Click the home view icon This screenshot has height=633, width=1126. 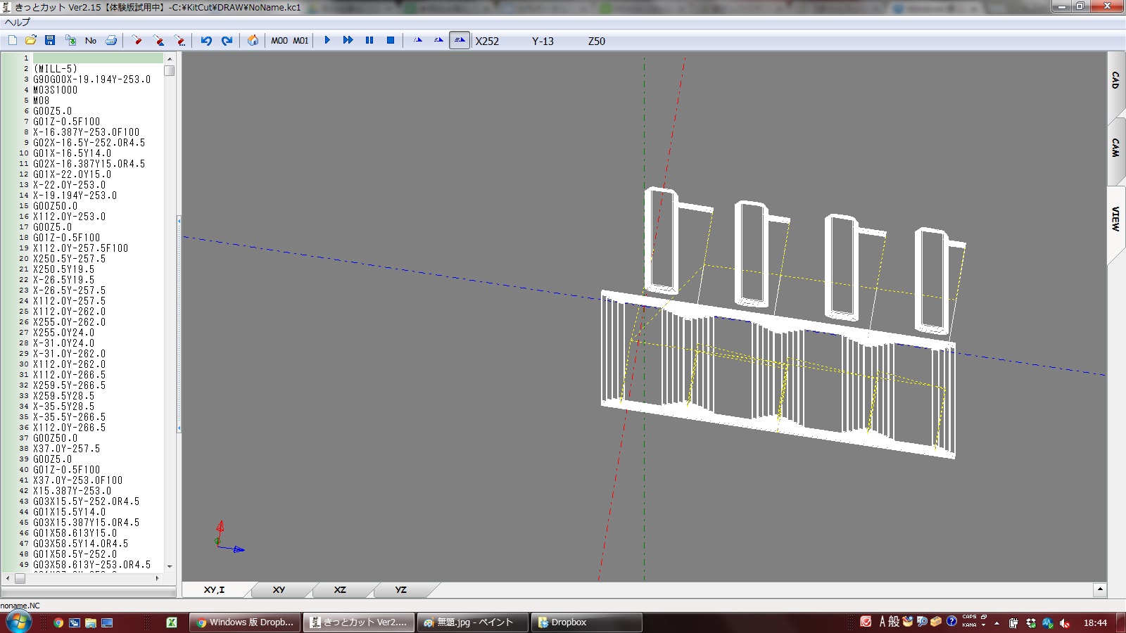click(x=253, y=41)
